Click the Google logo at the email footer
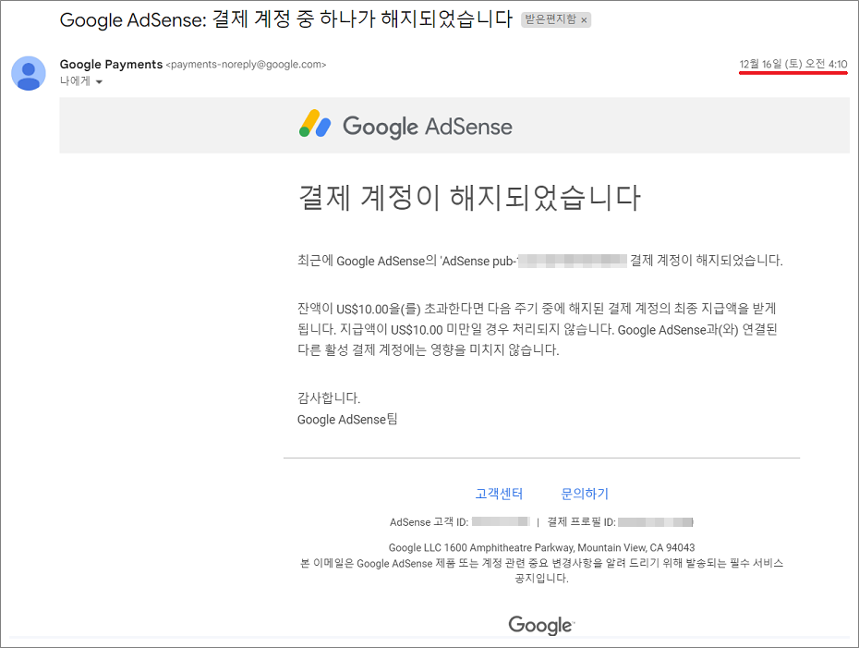Viewport: 859px width, 648px height. tap(541, 624)
